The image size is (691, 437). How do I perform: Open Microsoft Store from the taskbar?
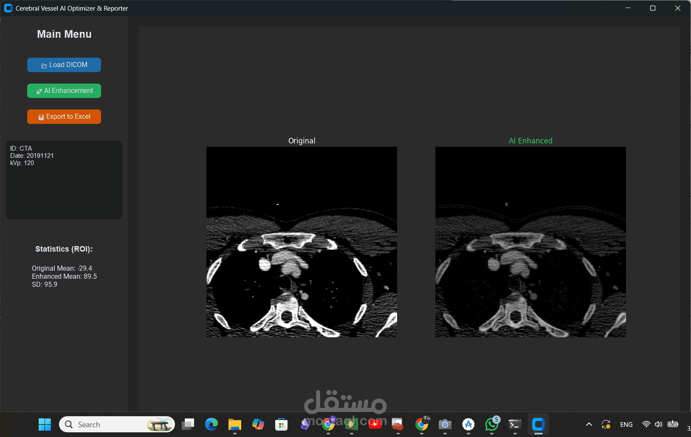[x=281, y=424]
